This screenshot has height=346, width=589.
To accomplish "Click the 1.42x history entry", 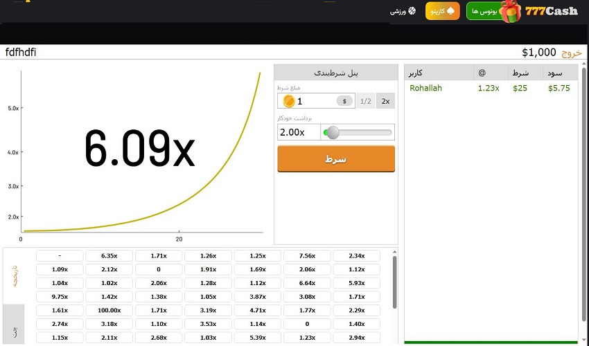I will [x=109, y=296].
